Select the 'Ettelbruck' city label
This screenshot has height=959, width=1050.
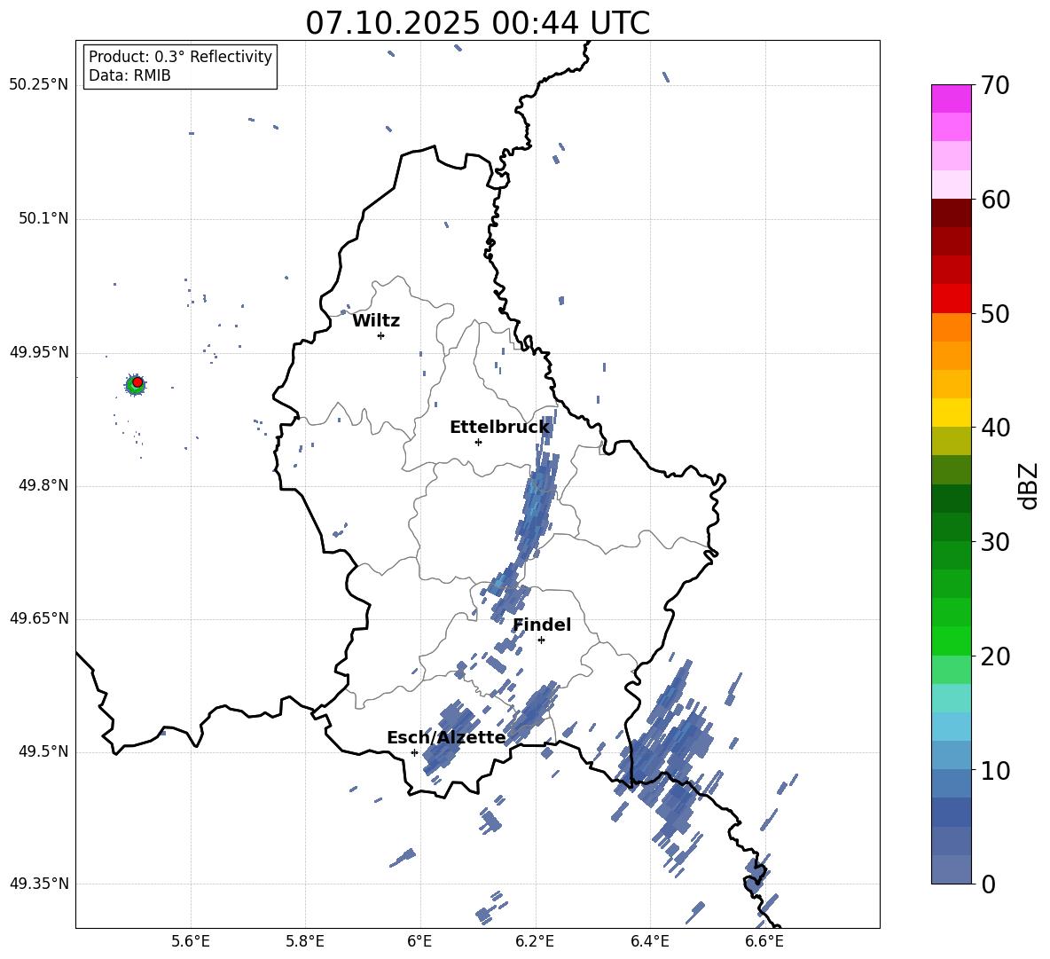click(499, 428)
